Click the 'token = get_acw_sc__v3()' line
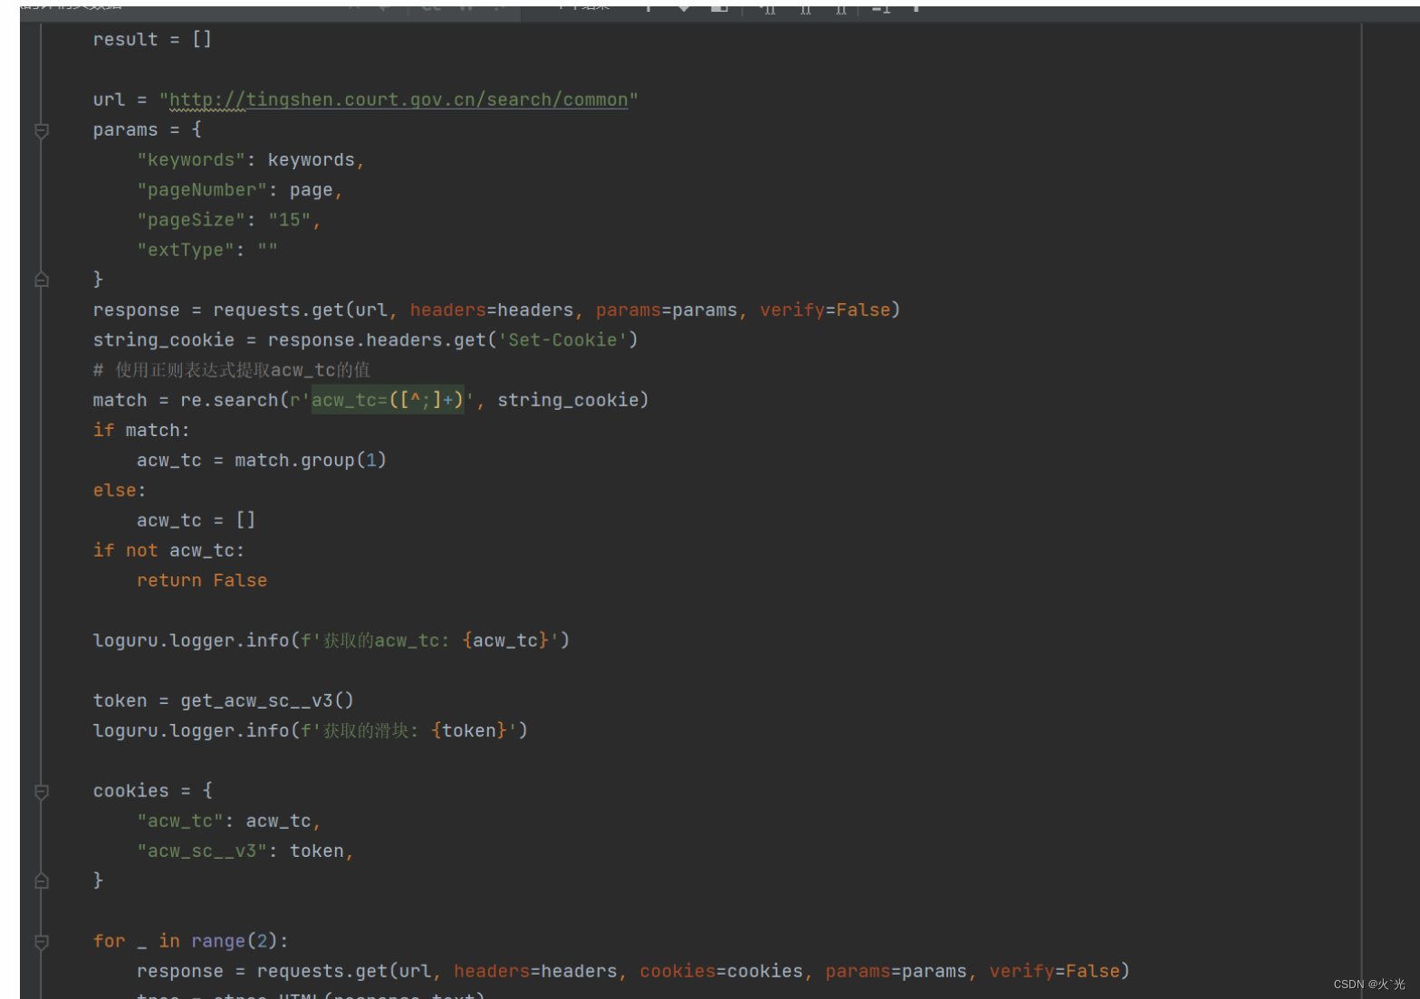This screenshot has width=1420, height=999. (224, 700)
